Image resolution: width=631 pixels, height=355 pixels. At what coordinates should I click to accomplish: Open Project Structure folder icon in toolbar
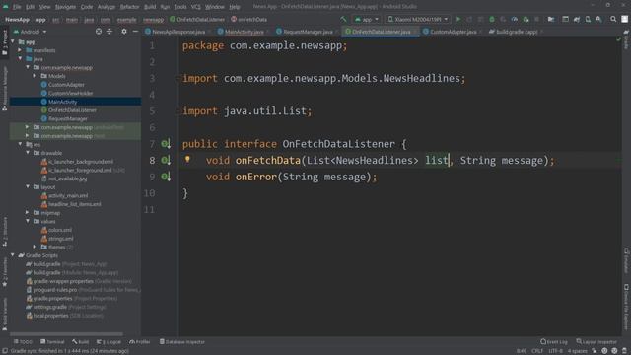pyautogui.click(x=551, y=19)
